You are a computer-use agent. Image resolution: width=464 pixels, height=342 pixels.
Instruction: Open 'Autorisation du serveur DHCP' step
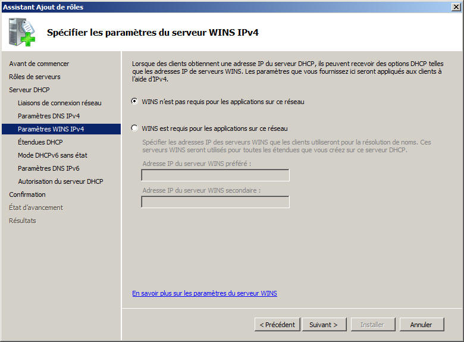pos(60,181)
